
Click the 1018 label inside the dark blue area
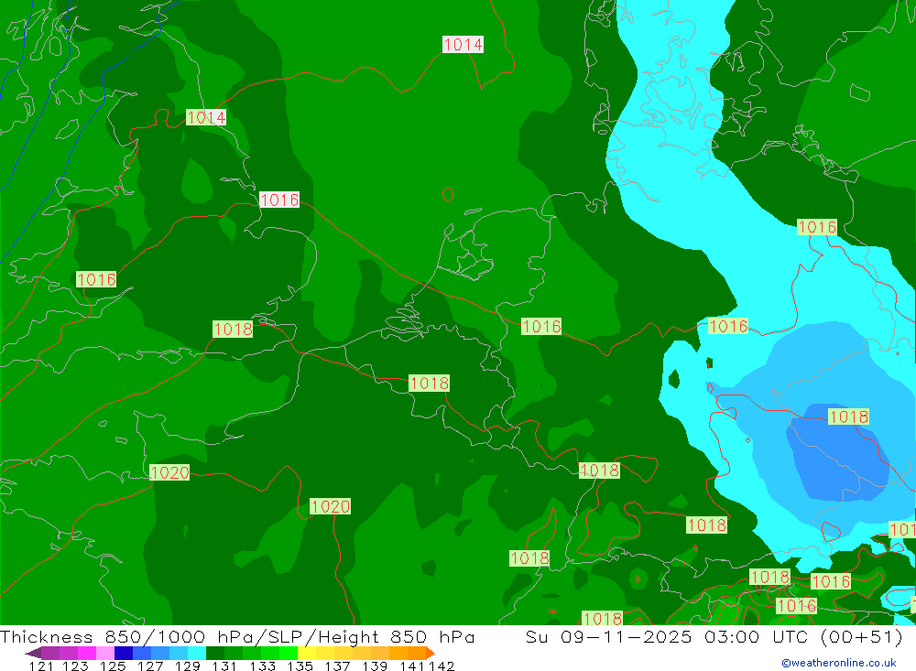click(x=849, y=417)
